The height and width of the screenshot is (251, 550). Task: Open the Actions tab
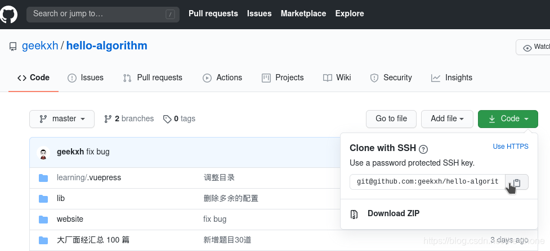tap(222, 77)
